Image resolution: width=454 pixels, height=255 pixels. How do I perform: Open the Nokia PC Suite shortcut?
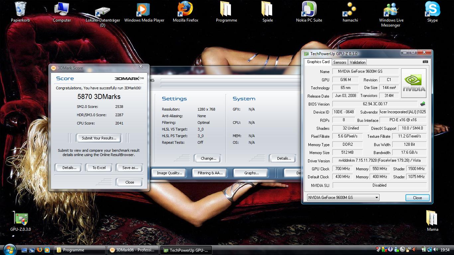pyautogui.click(x=309, y=10)
